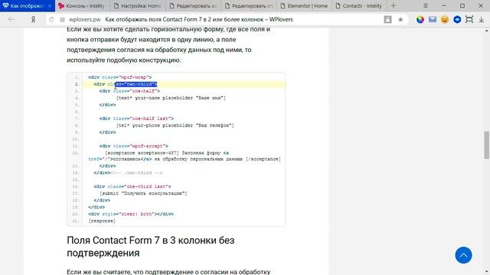Open the mail extension icon
This screenshot has width=490, height=275.
tap(433, 19)
